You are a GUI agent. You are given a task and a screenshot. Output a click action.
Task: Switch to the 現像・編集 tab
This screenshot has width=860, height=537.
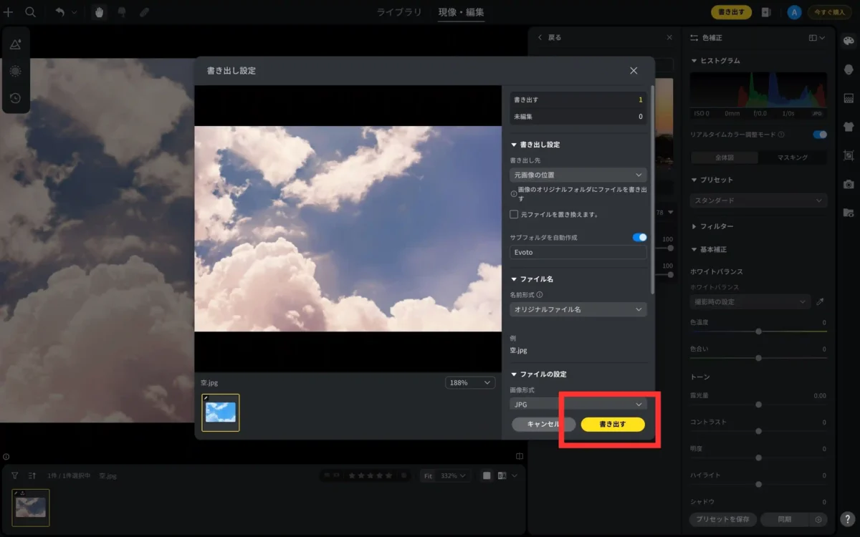click(461, 12)
